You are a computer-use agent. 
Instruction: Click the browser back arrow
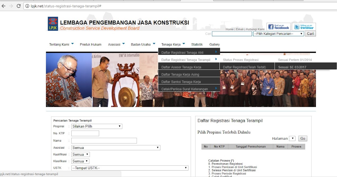click(4, 6)
